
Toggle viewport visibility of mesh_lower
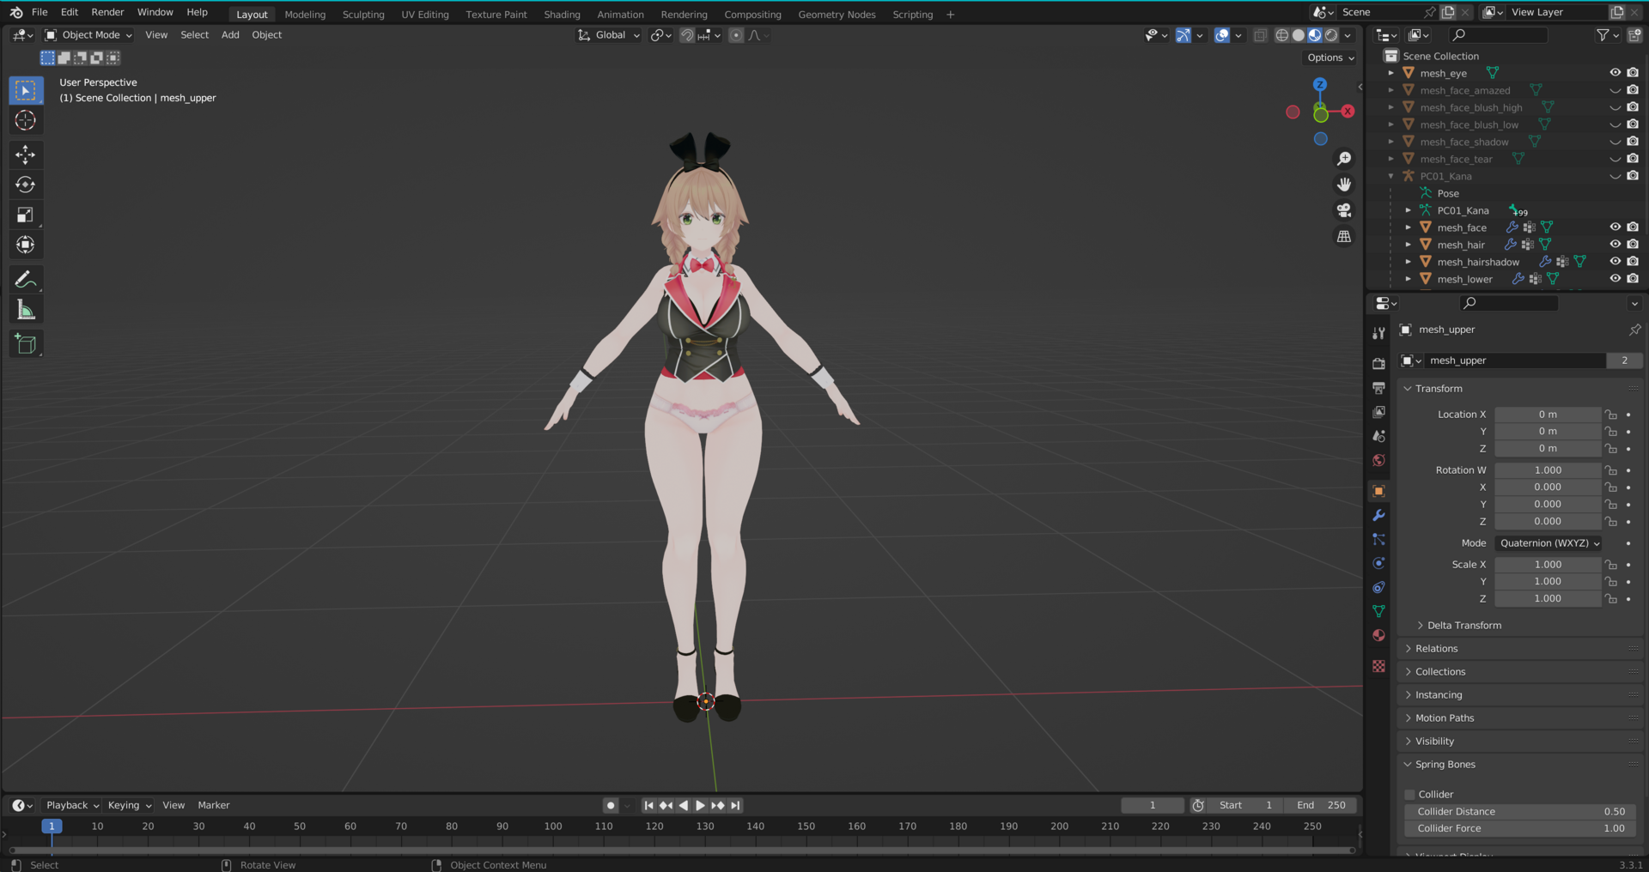coord(1615,279)
